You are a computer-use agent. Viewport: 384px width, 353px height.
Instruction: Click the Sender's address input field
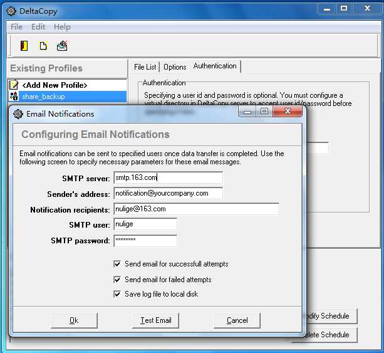(x=168, y=193)
